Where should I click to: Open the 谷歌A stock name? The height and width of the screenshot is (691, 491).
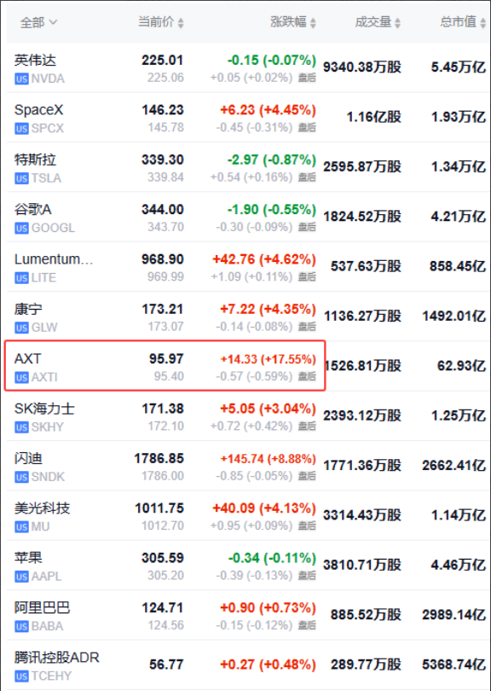pyautogui.click(x=33, y=209)
